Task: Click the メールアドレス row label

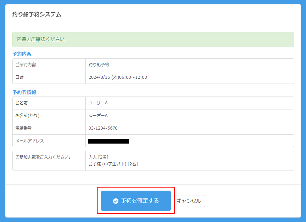Action: pos(30,141)
